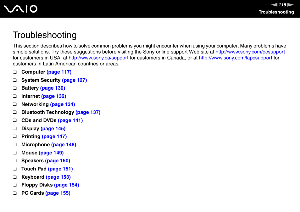Jump to Networking (page 134)
This screenshot has width=300, height=212.
[63, 104]
